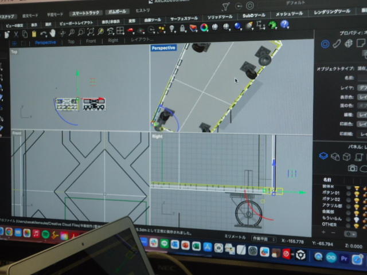The image size is (367, 275).
Task: Open the 印刷幅 dropdown in properties
Action: (x=362, y=134)
